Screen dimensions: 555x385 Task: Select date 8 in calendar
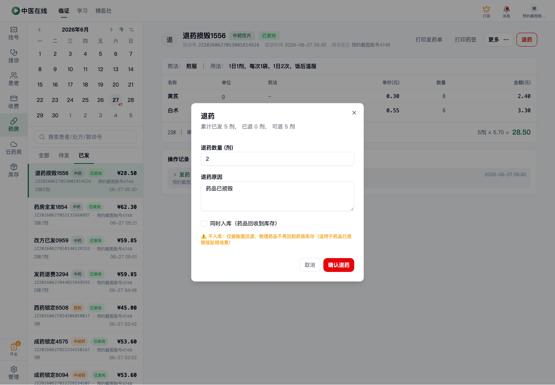coord(40,69)
